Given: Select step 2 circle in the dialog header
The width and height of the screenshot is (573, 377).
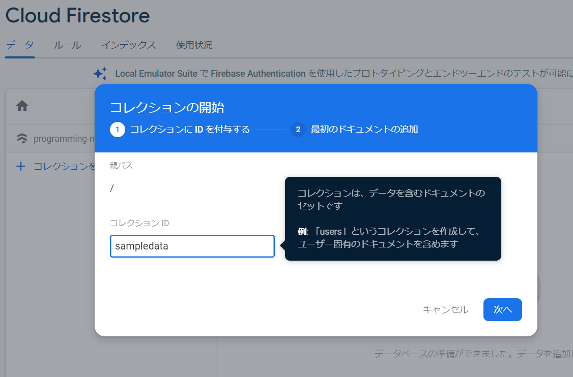Looking at the screenshot, I should click(x=298, y=130).
